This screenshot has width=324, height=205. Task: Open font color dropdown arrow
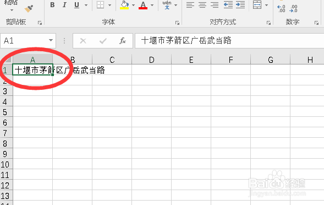click(152, 5)
